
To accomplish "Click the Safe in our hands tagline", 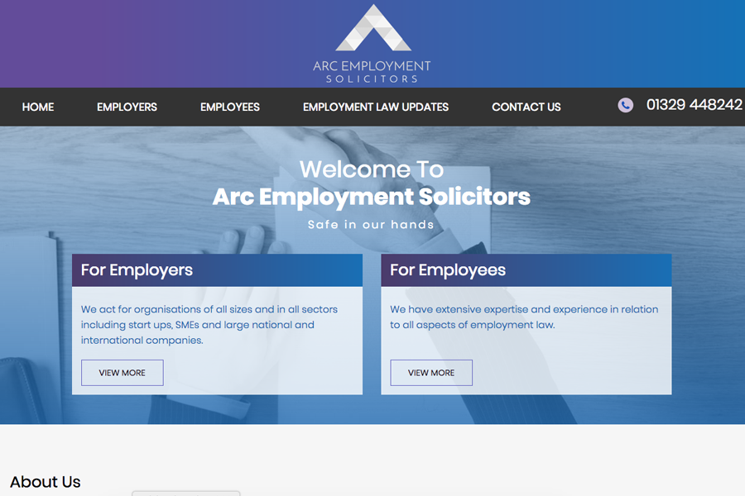I will pyautogui.click(x=371, y=225).
